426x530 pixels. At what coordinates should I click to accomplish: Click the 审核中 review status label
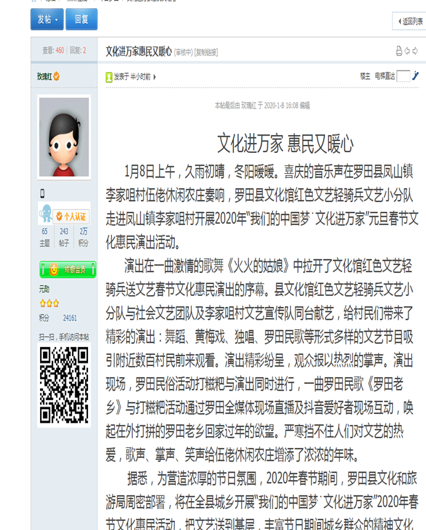(x=183, y=52)
